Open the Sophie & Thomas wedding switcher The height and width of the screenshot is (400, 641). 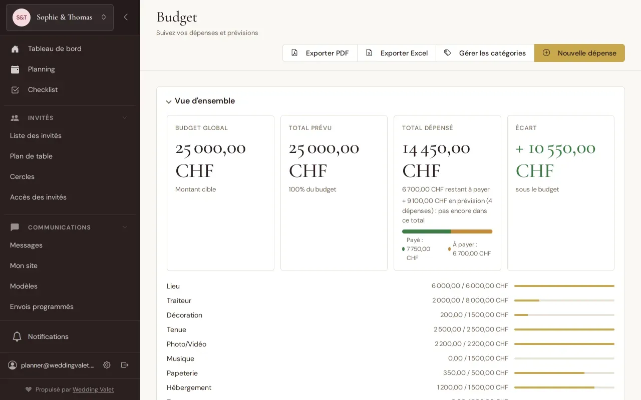pyautogui.click(x=60, y=17)
